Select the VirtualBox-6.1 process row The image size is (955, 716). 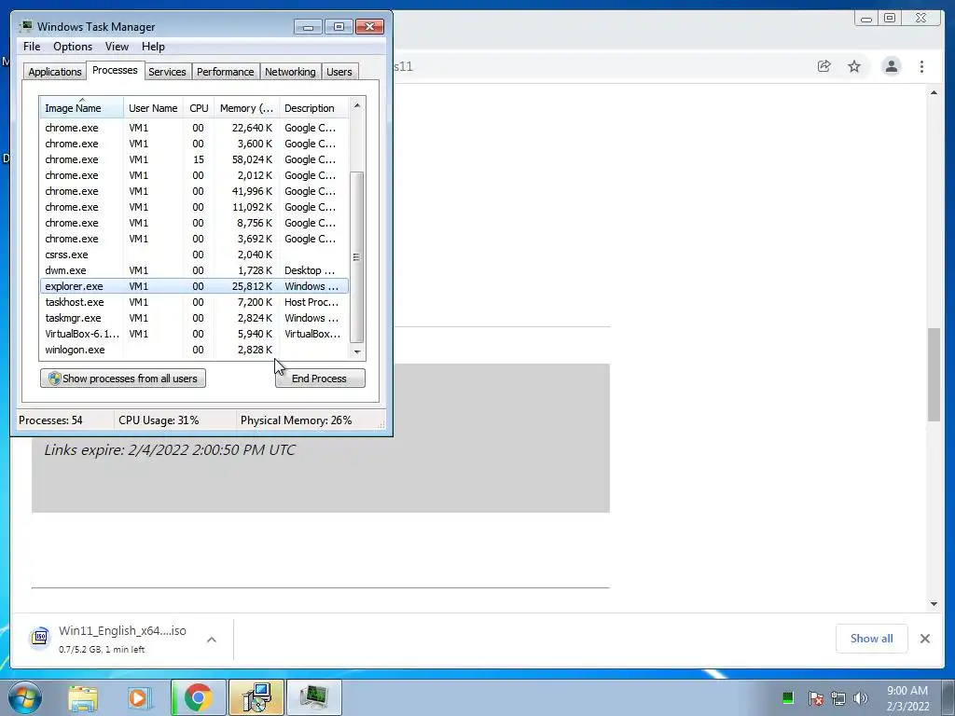tap(194, 334)
